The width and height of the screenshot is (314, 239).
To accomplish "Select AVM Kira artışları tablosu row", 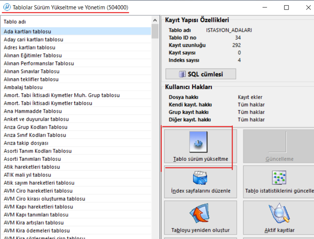I will coord(76,223).
